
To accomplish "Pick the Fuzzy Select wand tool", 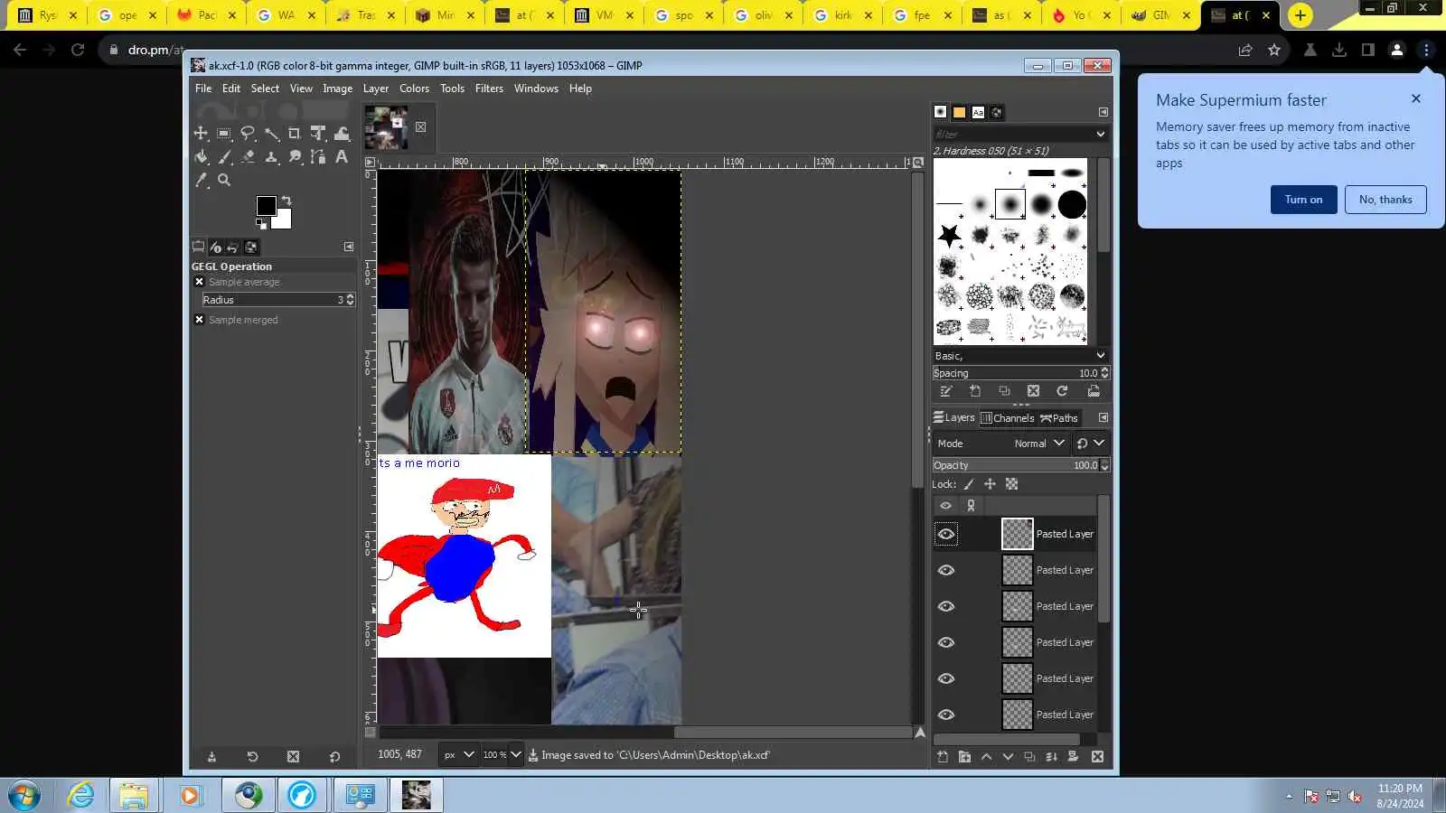I will click(271, 134).
